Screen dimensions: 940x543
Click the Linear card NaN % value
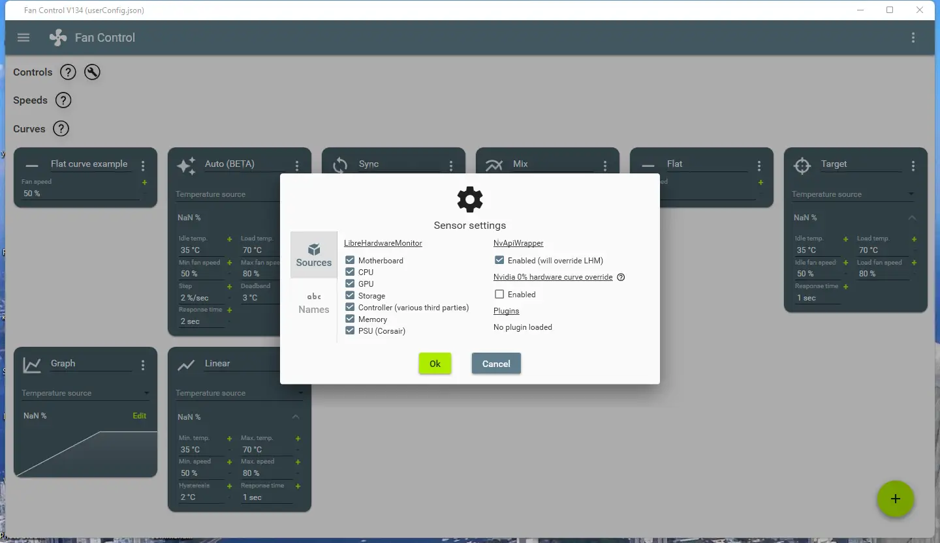[189, 417]
